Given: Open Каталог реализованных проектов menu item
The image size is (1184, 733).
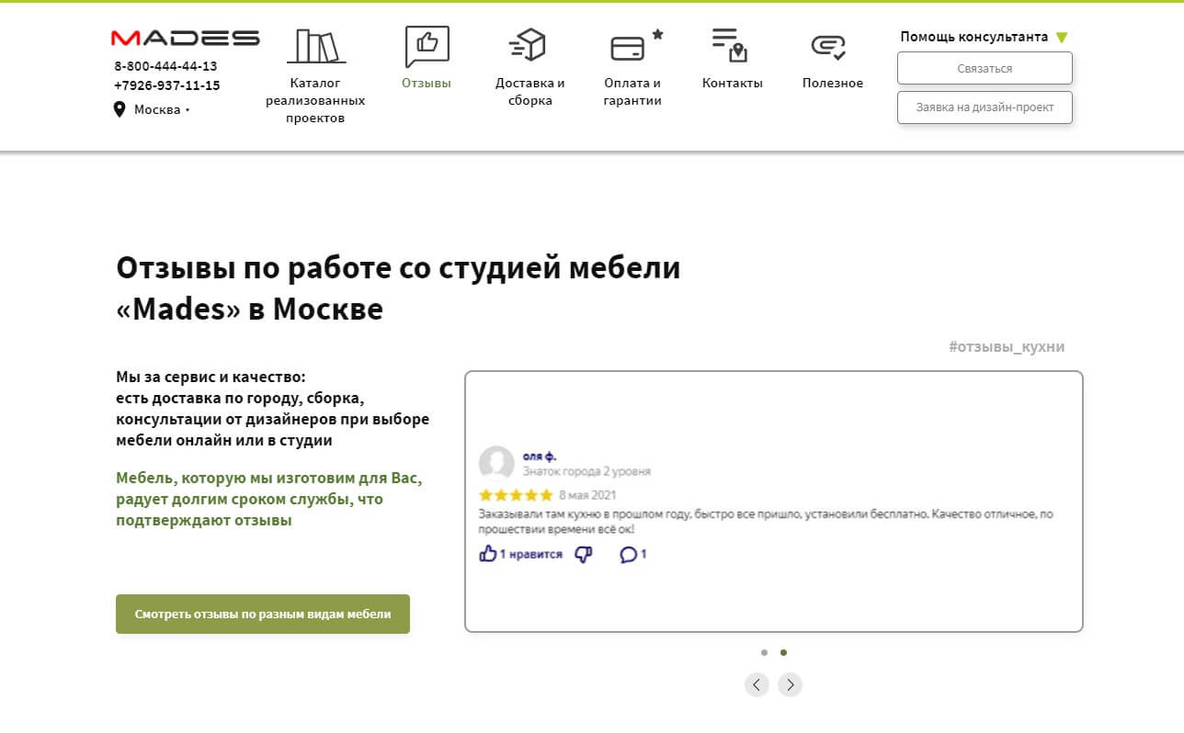Looking at the screenshot, I should 315,100.
